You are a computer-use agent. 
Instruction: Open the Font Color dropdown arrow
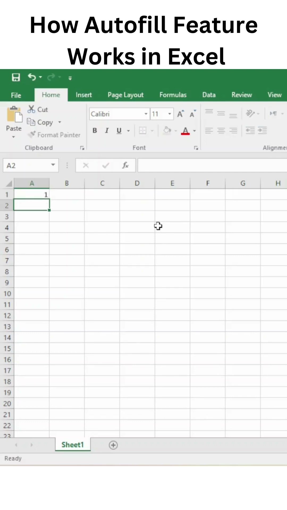tap(195, 131)
